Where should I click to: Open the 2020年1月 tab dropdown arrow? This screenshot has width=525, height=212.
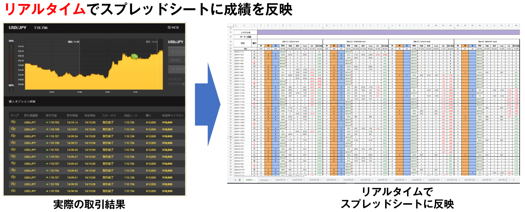[287, 180]
